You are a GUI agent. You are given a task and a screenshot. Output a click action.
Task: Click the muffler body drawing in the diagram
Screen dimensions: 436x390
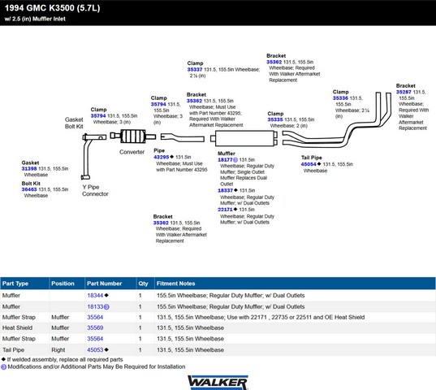tap(244, 138)
